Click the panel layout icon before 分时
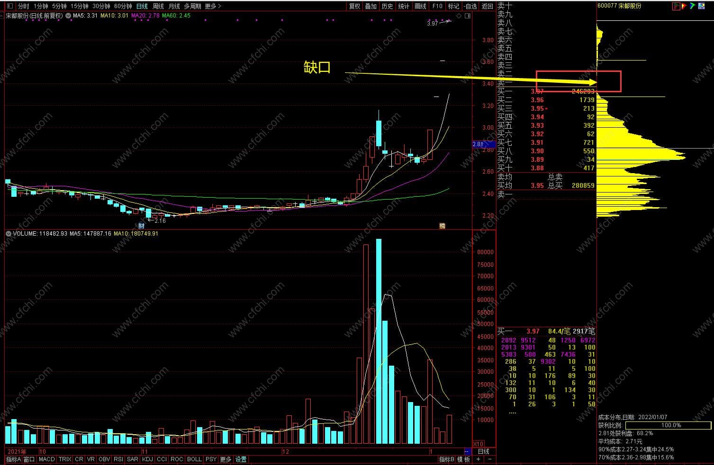 coord(10,6)
